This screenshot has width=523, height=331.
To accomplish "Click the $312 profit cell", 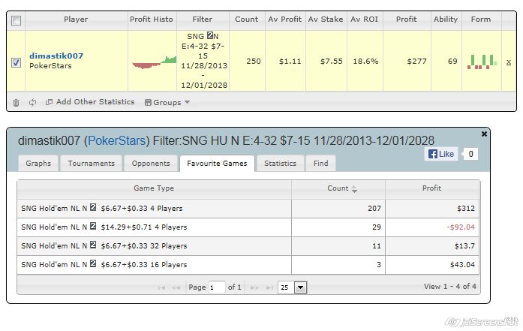I will click(x=432, y=209).
